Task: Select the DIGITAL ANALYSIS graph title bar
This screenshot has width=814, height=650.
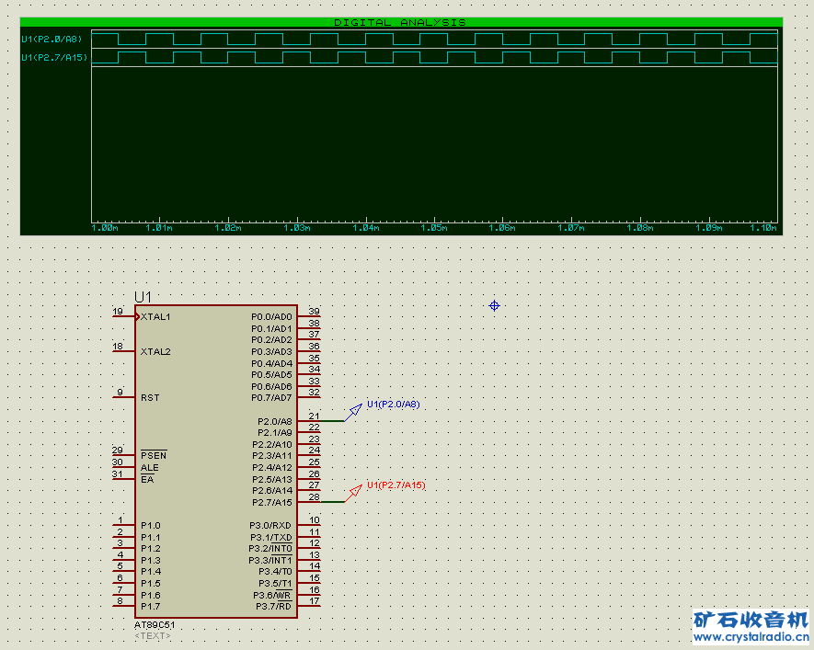Action: click(400, 22)
